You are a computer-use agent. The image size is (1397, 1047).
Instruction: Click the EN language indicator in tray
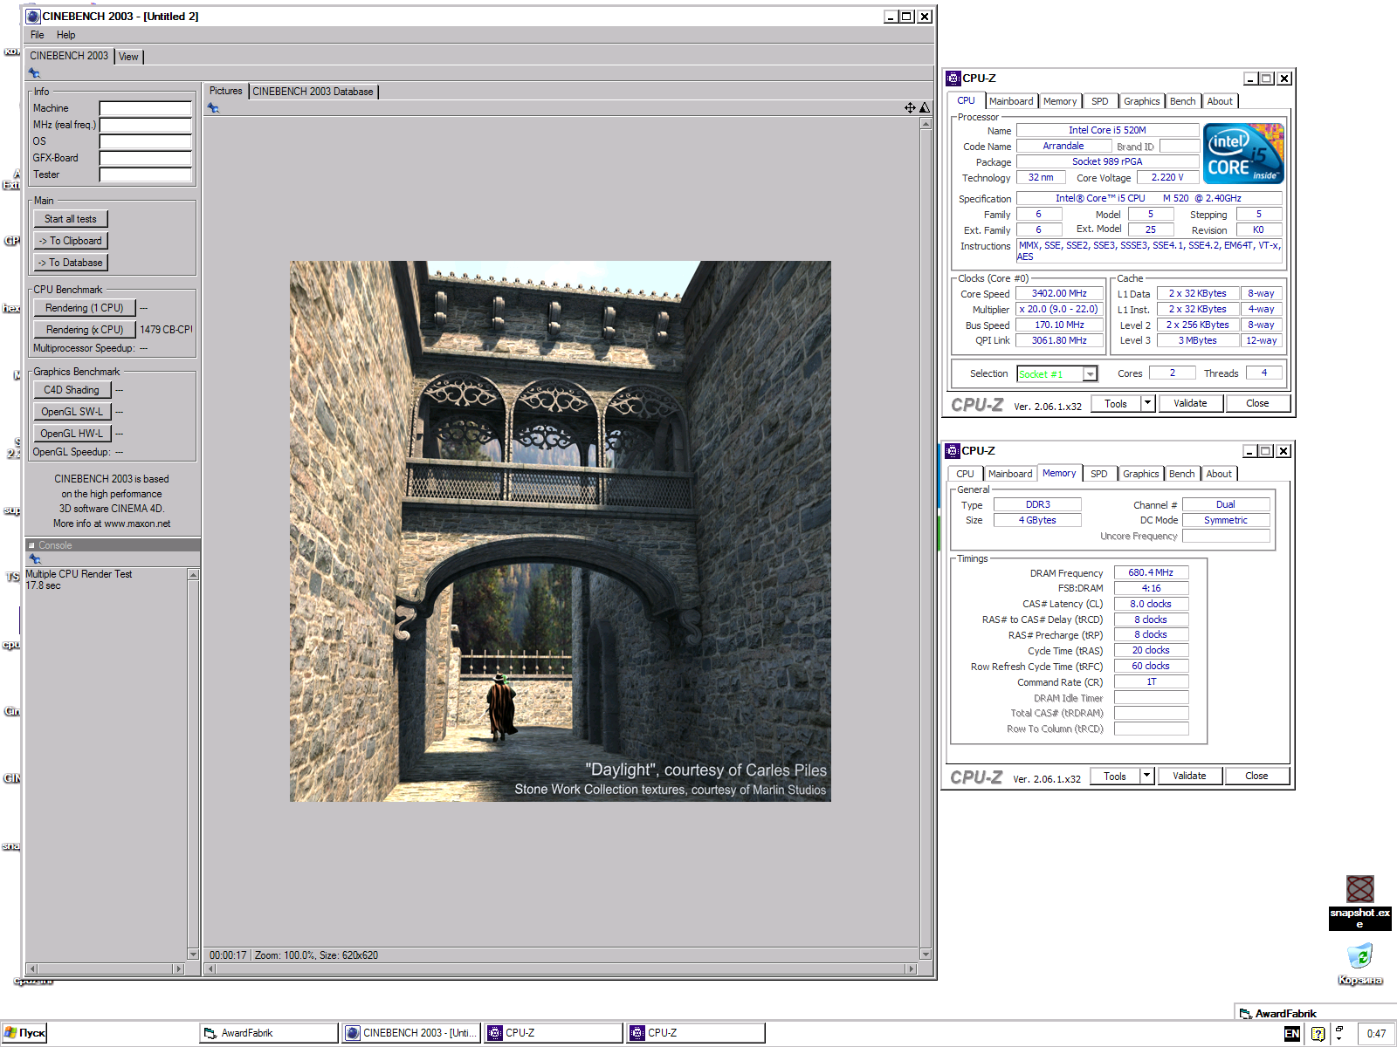point(1292,1033)
